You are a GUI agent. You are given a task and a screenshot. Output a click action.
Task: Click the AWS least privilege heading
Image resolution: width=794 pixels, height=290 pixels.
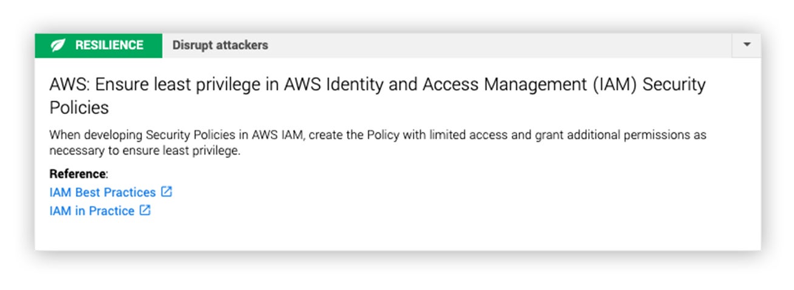[378, 96]
